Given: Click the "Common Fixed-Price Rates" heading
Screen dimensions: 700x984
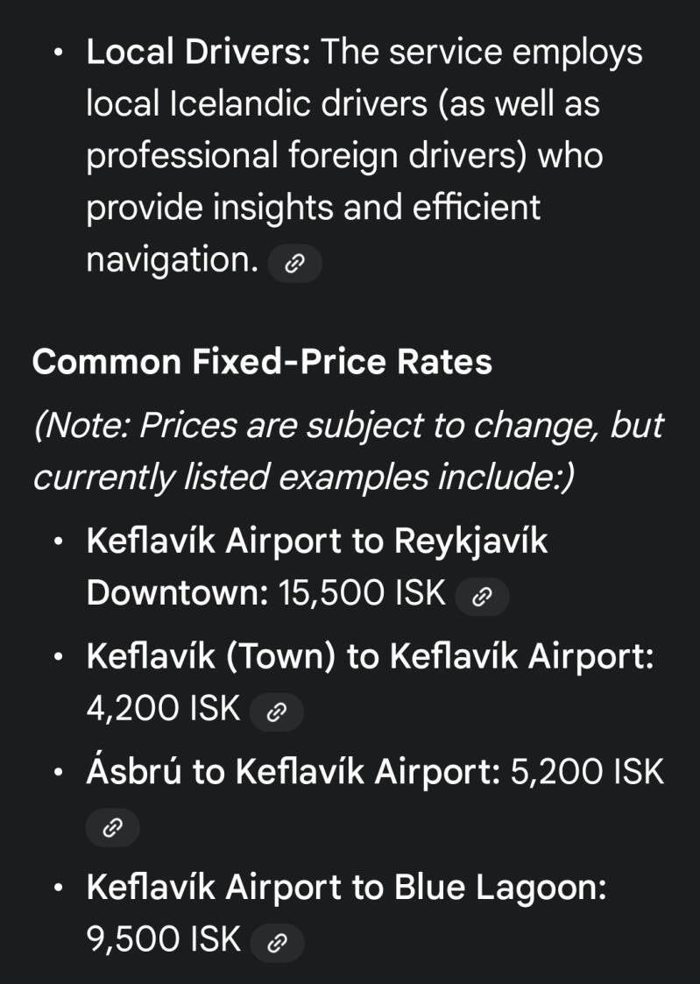Looking at the screenshot, I should tap(262, 361).
